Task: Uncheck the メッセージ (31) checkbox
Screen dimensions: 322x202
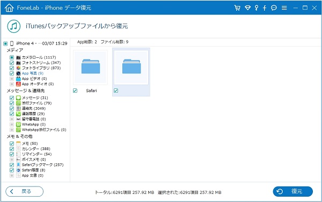Action: 12,98
